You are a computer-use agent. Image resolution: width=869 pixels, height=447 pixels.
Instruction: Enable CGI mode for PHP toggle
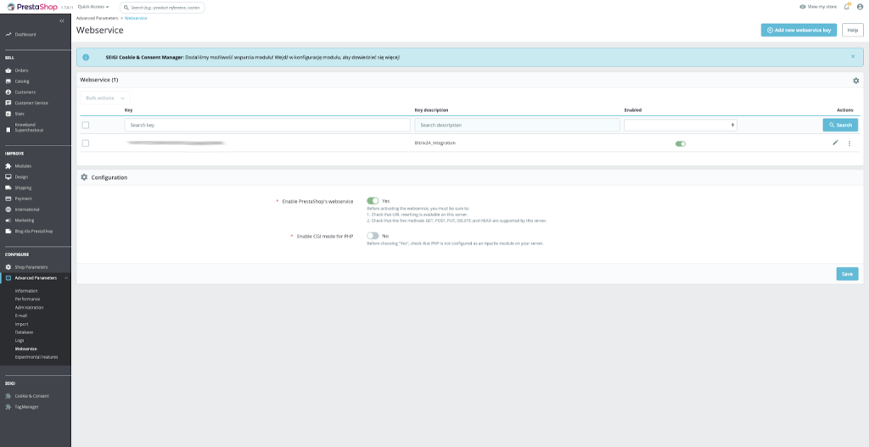tap(373, 236)
